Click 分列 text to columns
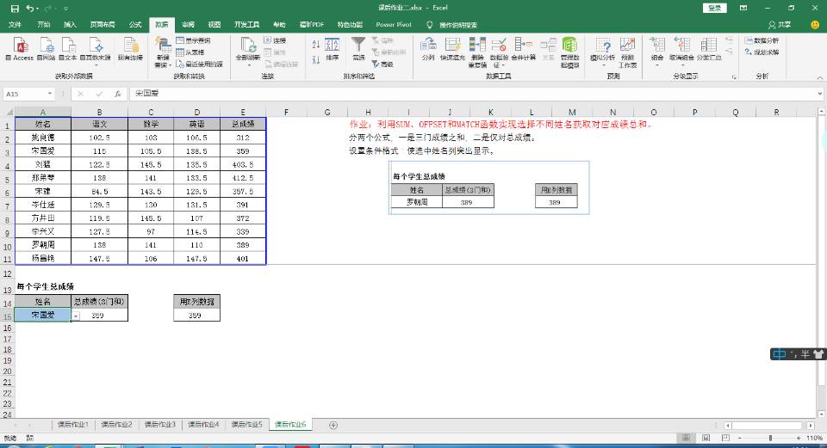The height and width of the screenshot is (448, 827). point(428,49)
